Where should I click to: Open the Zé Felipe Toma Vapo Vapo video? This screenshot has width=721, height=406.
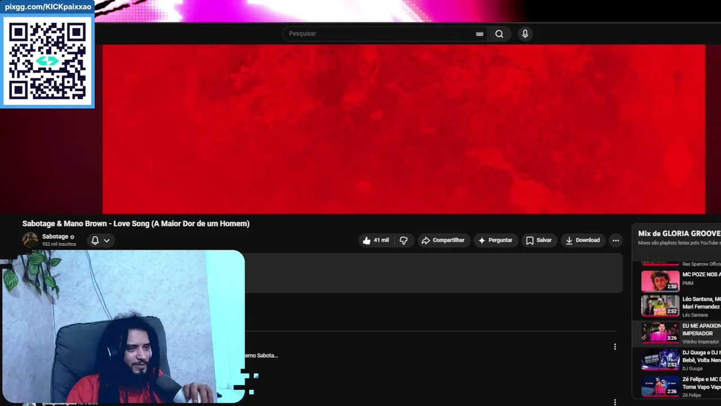coord(660,386)
